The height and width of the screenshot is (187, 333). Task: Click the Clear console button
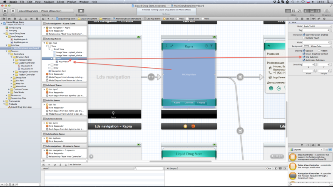coord(268,168)
